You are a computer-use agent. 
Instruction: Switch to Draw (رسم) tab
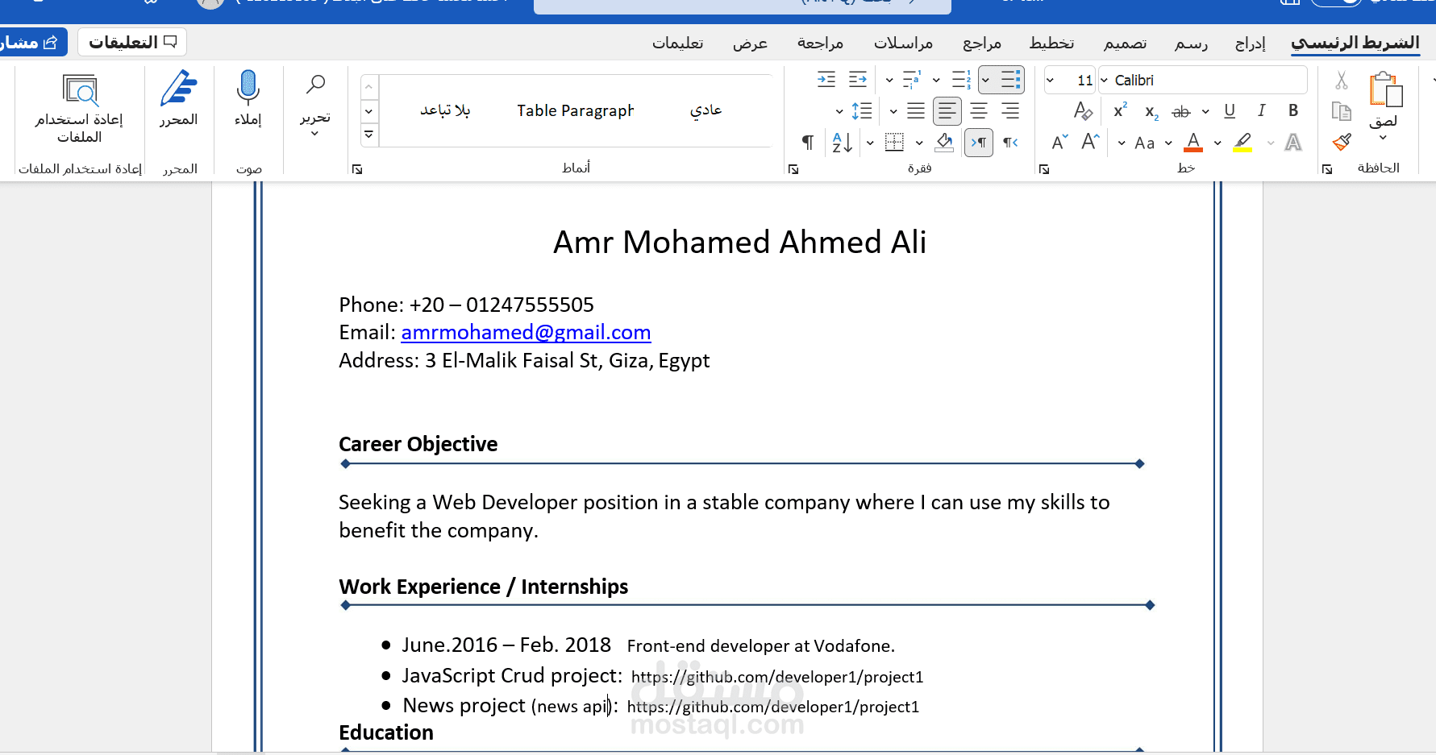pos(1192,43)
